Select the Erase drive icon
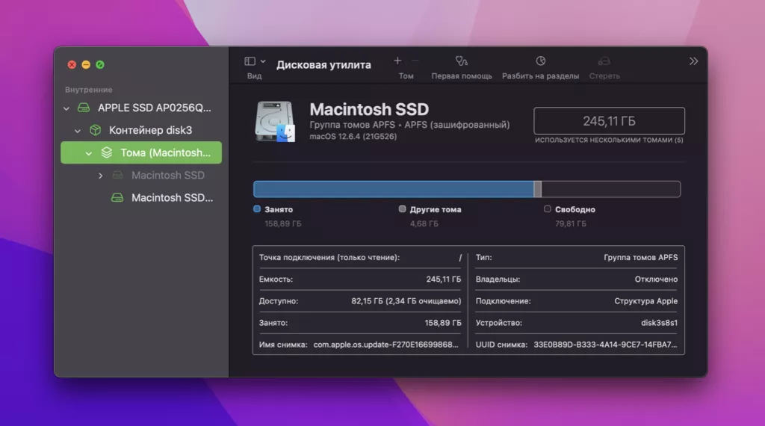This screenshot has width=765, height=426. (x=604, y=61)
